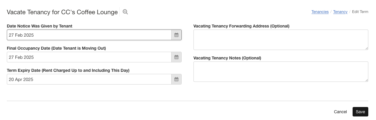
Task: Click the Vacate Tenancy for CC's Coffee Lounge heading
Action: 62,12
